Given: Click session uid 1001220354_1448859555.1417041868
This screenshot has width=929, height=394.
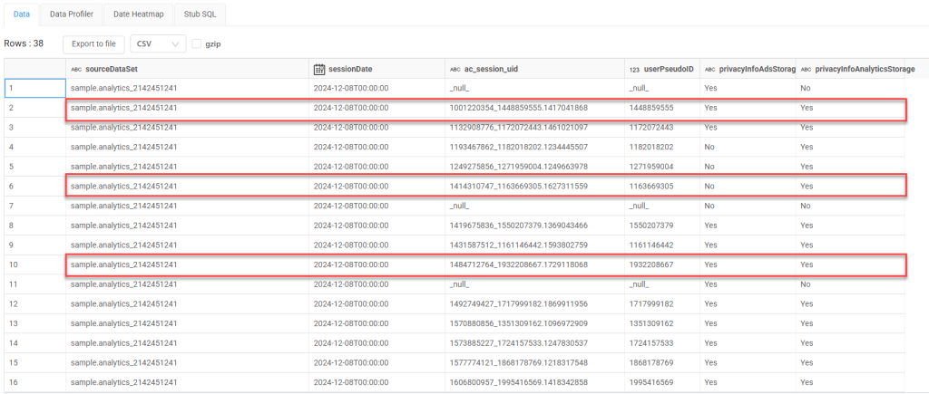Looking at the screenshot, I should (x=518, y=108).
